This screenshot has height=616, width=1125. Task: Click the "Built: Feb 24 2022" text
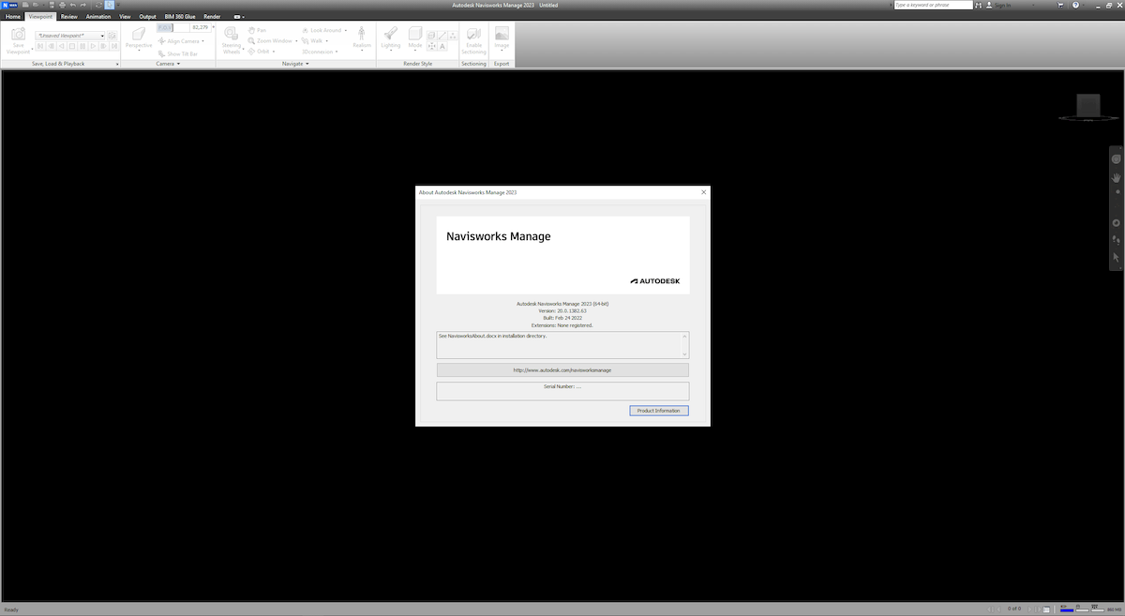(x=562, y=318)
